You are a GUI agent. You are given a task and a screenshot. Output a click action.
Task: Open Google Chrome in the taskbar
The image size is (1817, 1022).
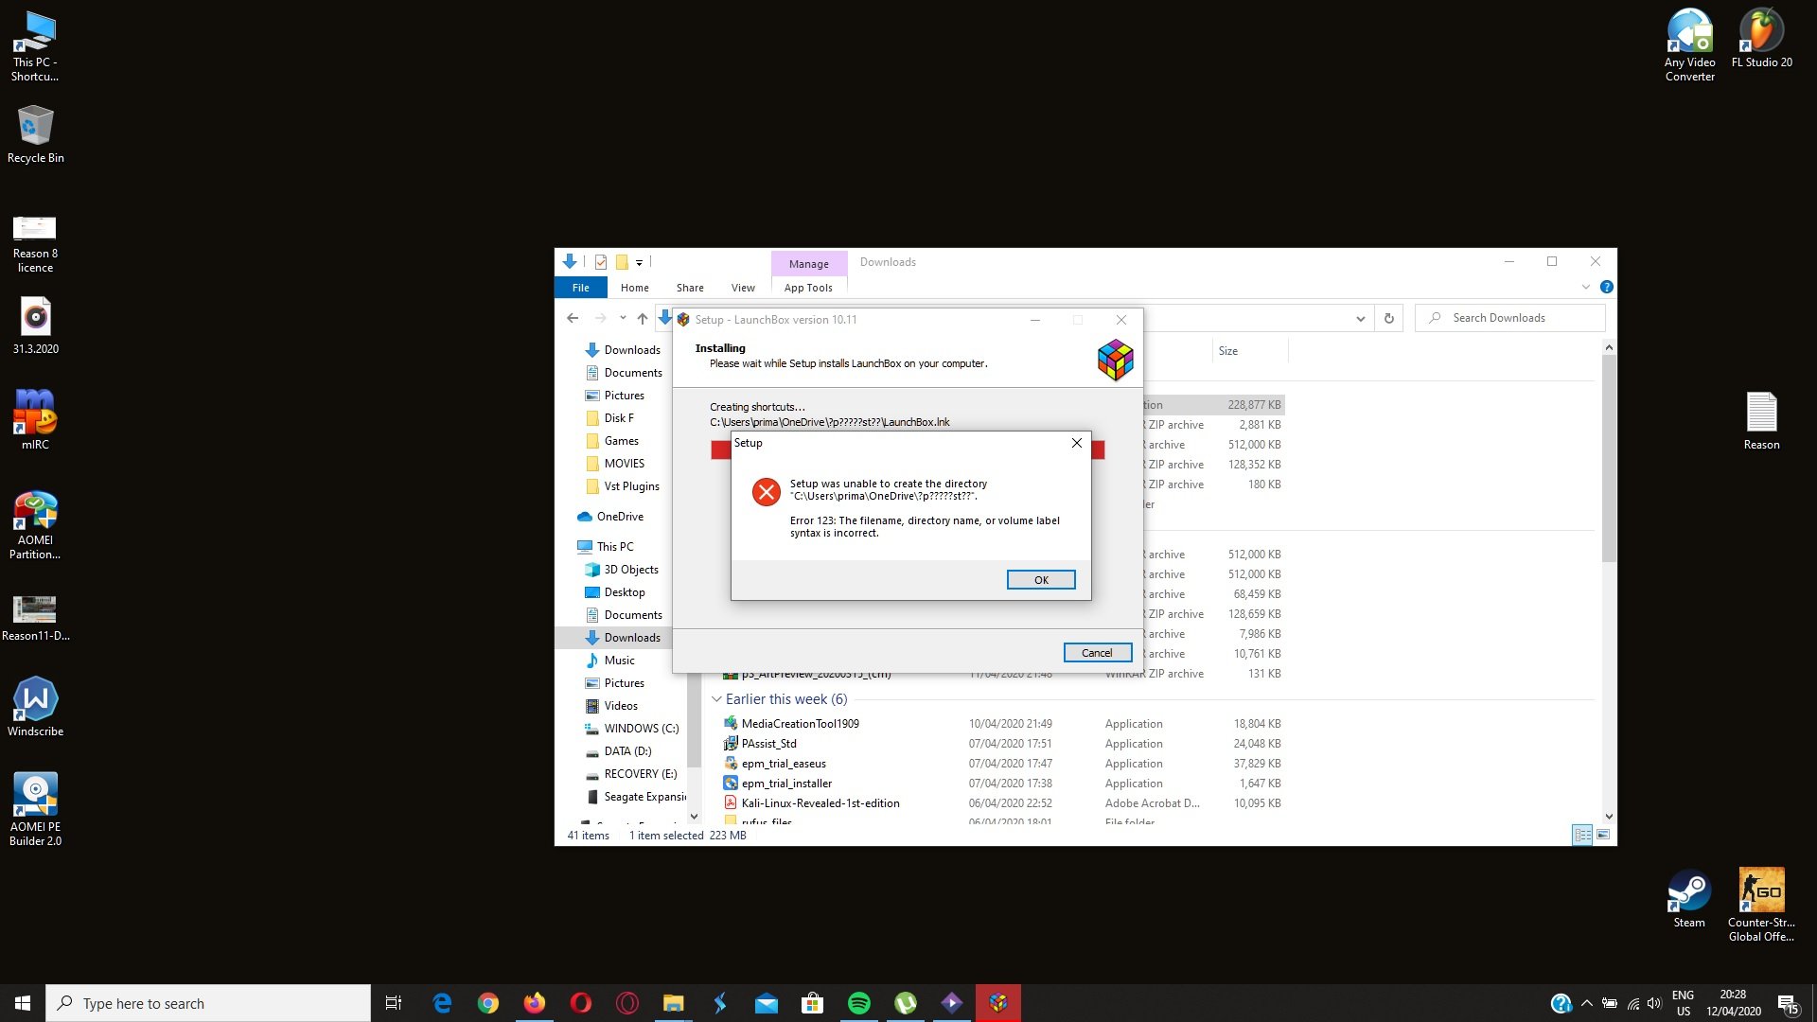pos(488,1003)
